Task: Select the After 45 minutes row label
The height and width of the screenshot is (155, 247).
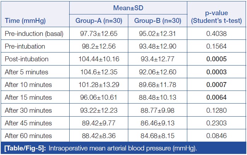Action: point(28,123)
